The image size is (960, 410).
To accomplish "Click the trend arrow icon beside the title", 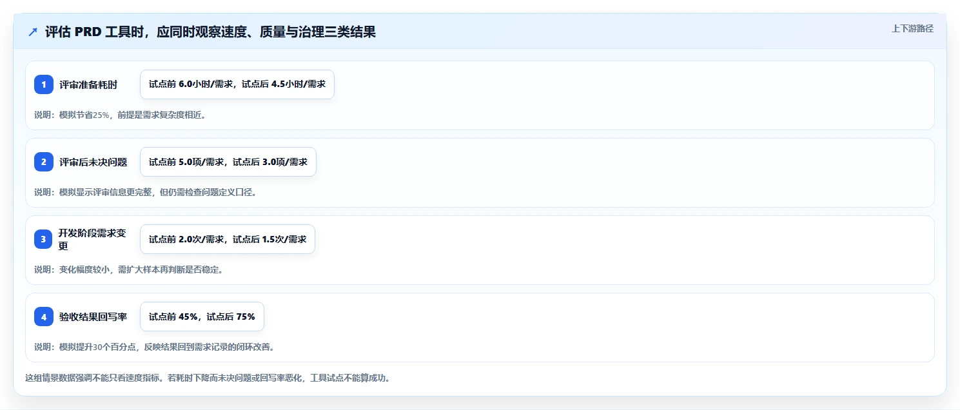I will (33, 32).
